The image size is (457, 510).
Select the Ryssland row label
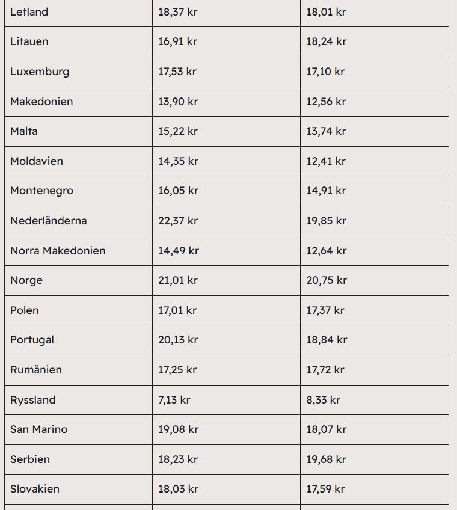point(33,400)
